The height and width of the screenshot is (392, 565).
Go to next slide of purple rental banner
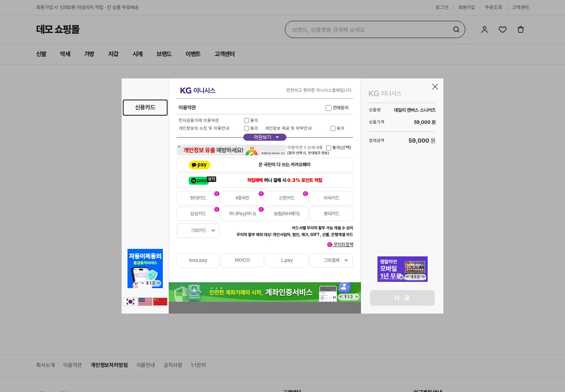click(x=423, y=277)
